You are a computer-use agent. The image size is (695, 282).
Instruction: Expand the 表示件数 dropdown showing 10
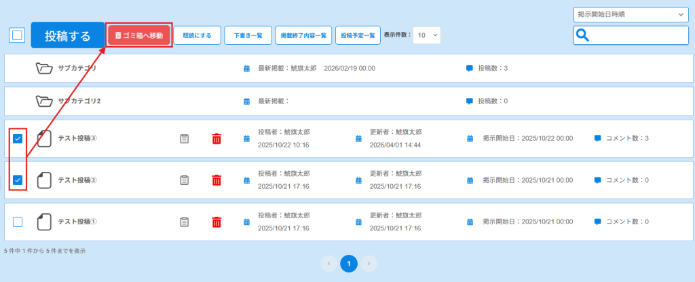(427, 35)
